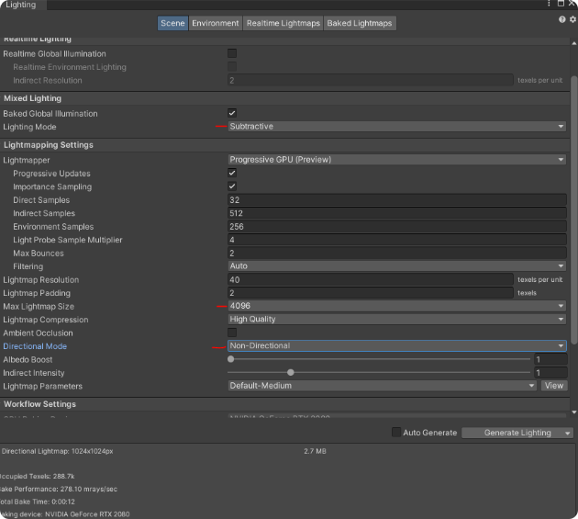Open the Max Lightmap Size dropdown
The width and height of the screenshot is (578, 519).
396,306
